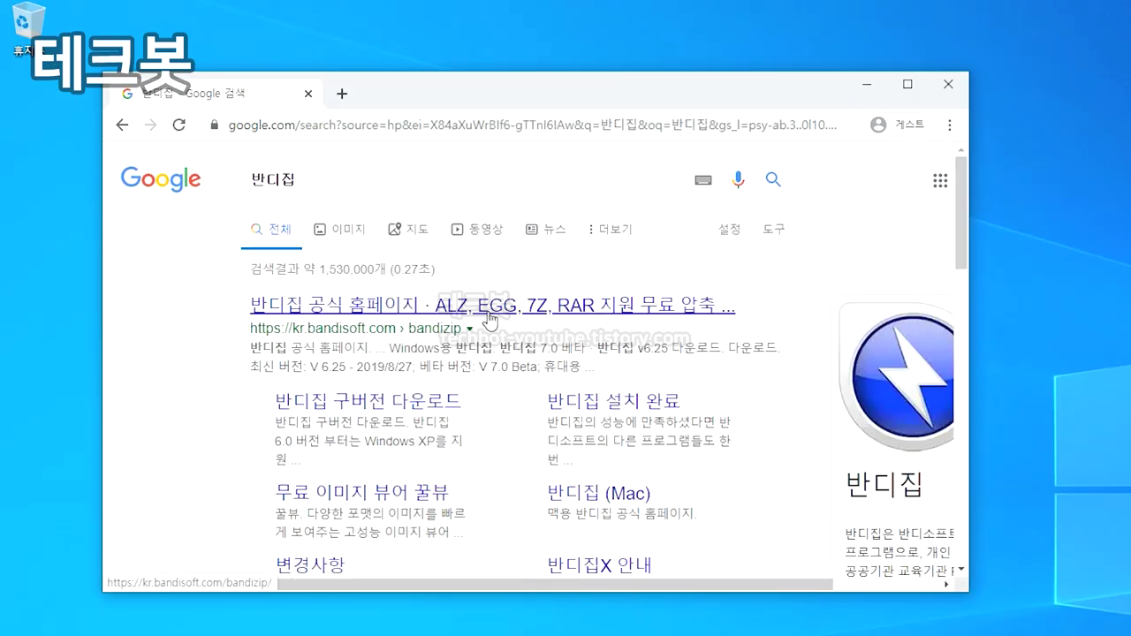Open 반디집 (Mac) link

pos(599,492)
